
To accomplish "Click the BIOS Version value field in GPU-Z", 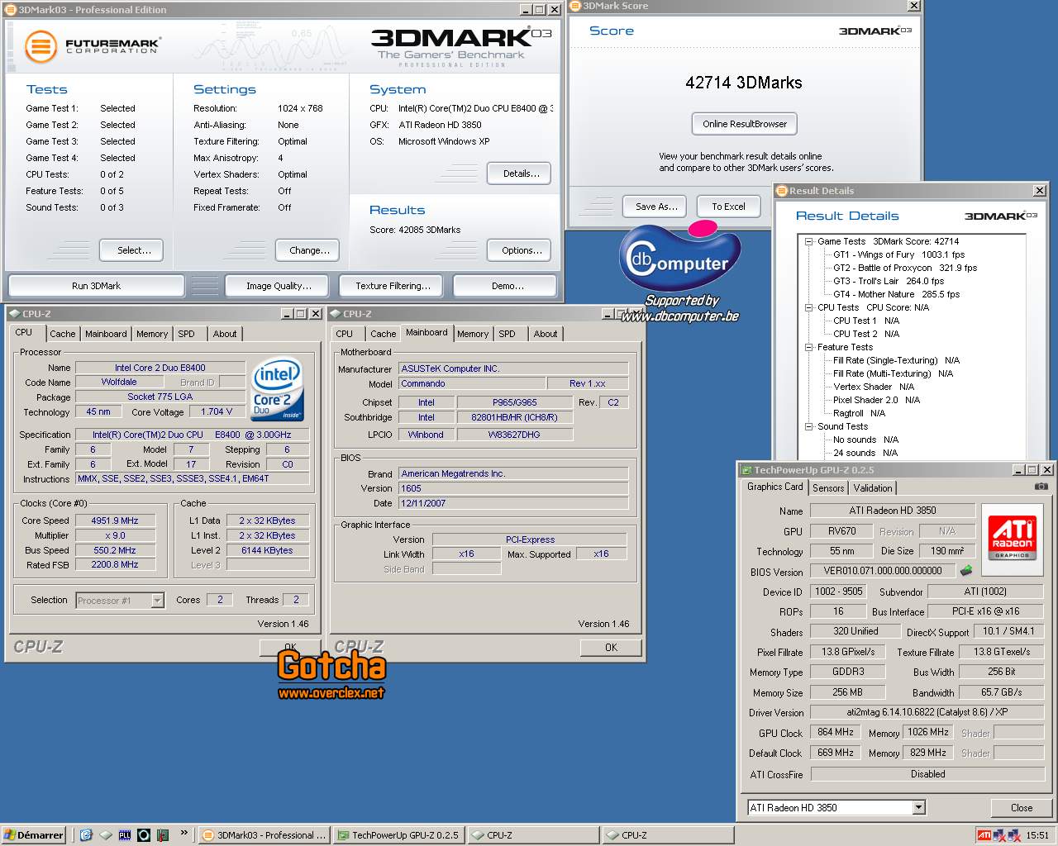I will [882, 571].
